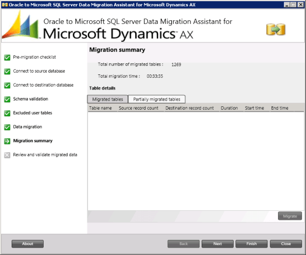Select the Data migration step
Image resolution: width=306 pixels, height=255 pixels.
pos(27,127)
